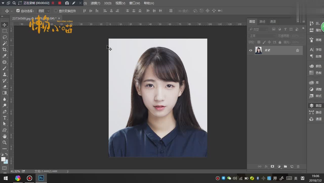Image resolution: width=324 pixels, height=183 pixels.
Task: Select the Path Selection tool
Action: coord(5,124)
